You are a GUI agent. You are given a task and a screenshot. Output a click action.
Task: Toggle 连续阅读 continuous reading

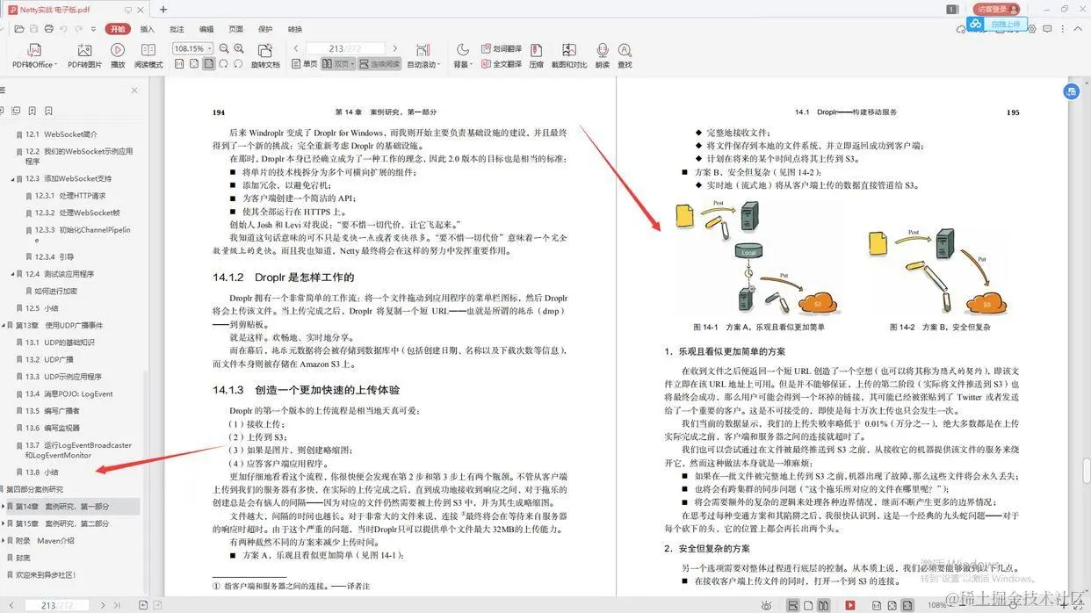point(379,64)
